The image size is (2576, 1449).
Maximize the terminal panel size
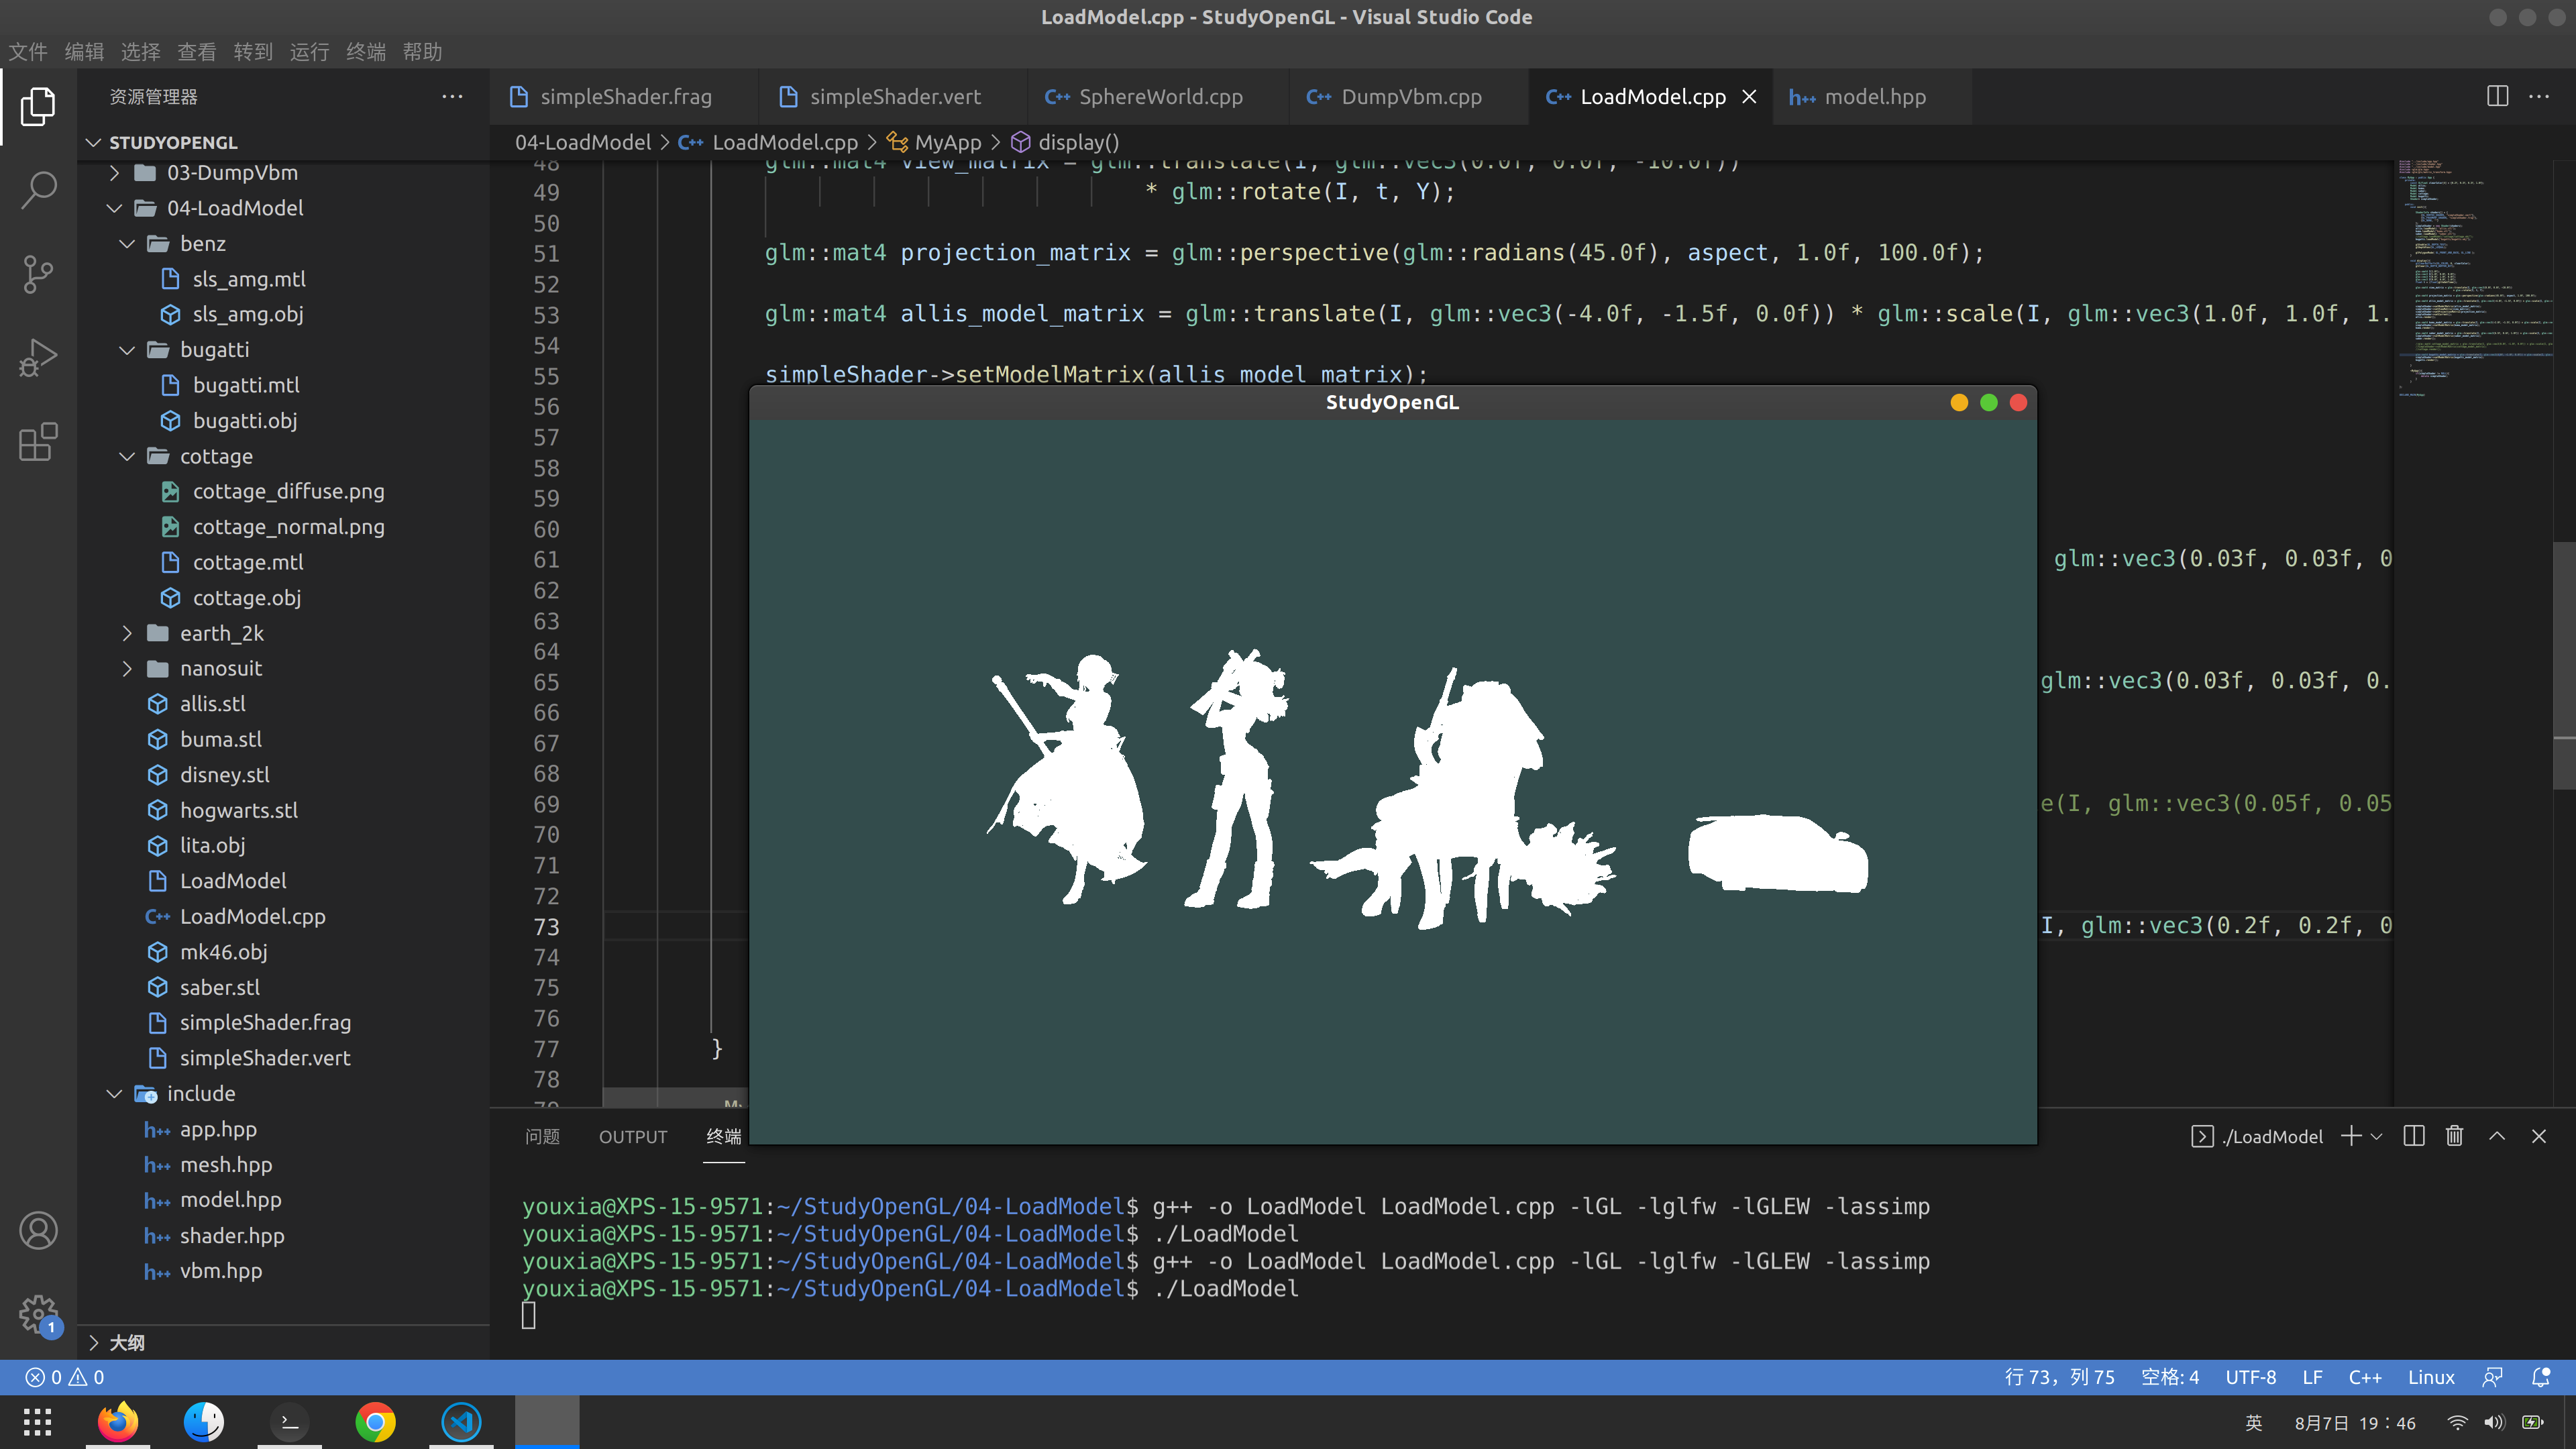click(2497, 1136)
